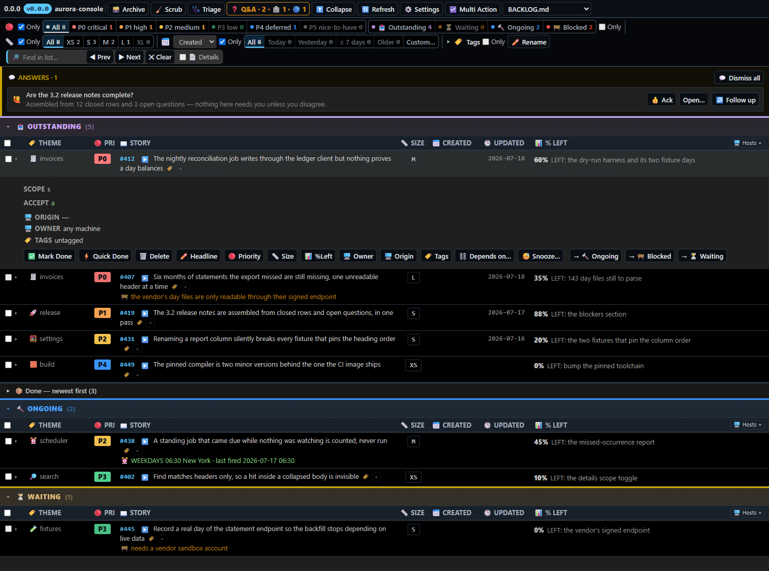
Task: Enable the Details checkbox
Action: 183,57
